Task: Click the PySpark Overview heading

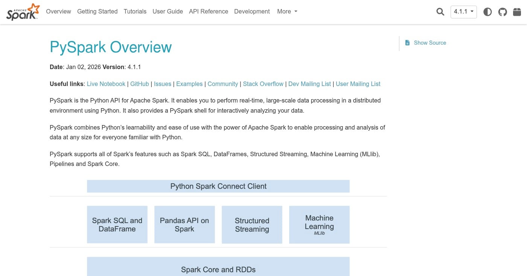Action: pos(111,47)
